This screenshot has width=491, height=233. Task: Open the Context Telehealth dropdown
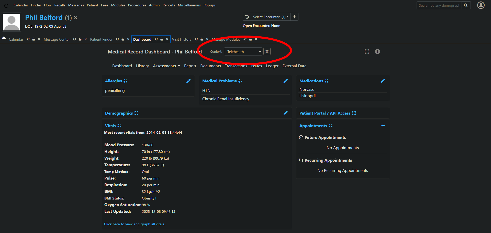(x=243, y=51)
